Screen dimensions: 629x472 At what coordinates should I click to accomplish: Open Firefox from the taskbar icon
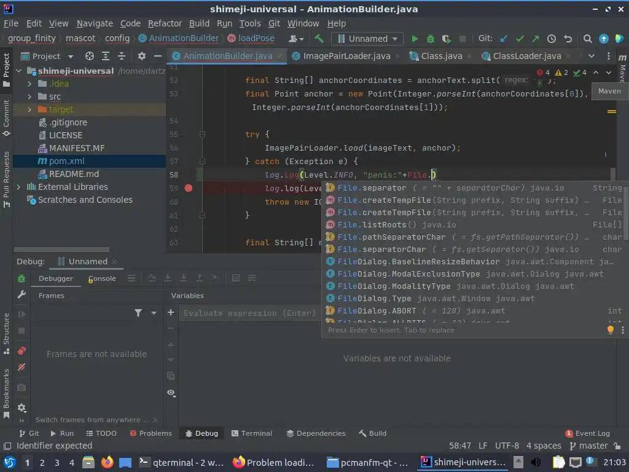(107, 462)
